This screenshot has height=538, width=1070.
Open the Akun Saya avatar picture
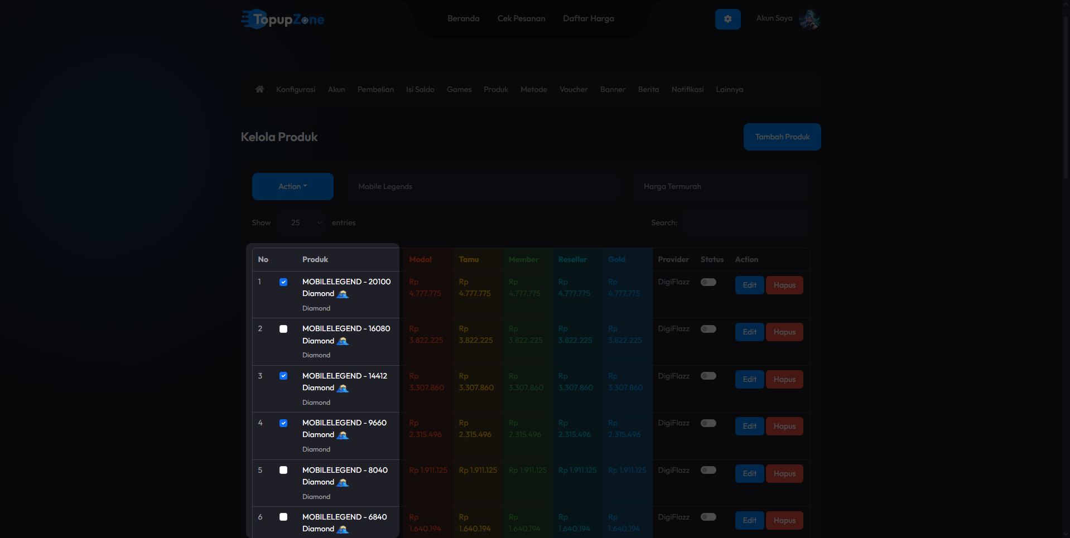tap(809, 19)
